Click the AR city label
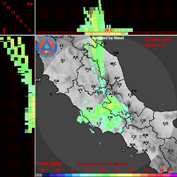177x177 pixels. coord(76,57)
